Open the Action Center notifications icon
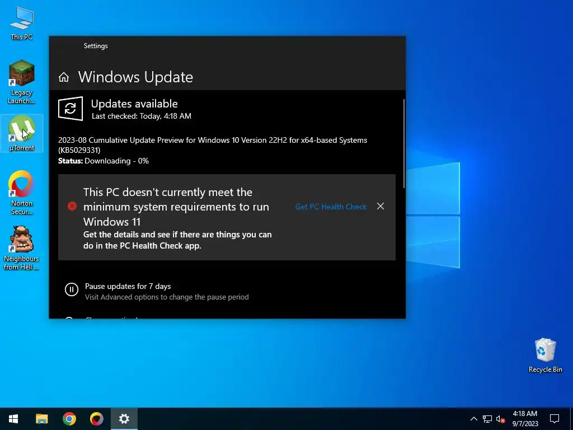The height and width of the screenshot is (430, 573). pos(555,419)
